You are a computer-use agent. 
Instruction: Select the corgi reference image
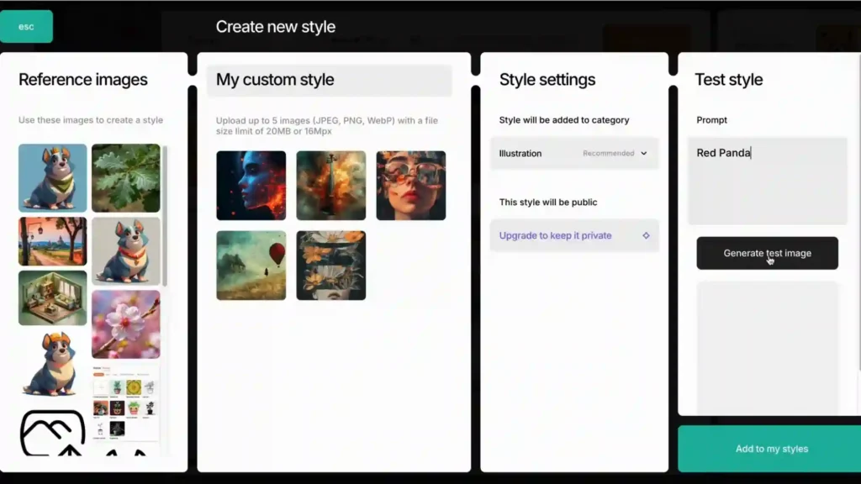coord(52,177)
